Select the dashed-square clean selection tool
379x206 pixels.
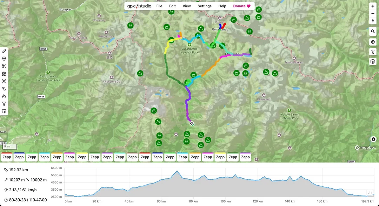4,111
